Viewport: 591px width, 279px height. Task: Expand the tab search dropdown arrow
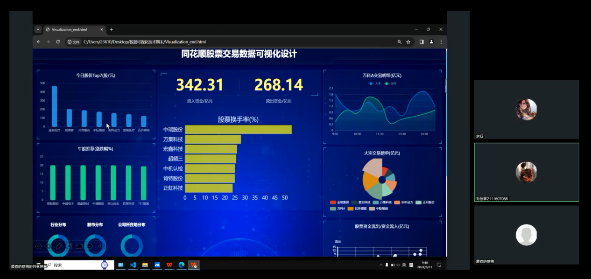pos(38,29)
